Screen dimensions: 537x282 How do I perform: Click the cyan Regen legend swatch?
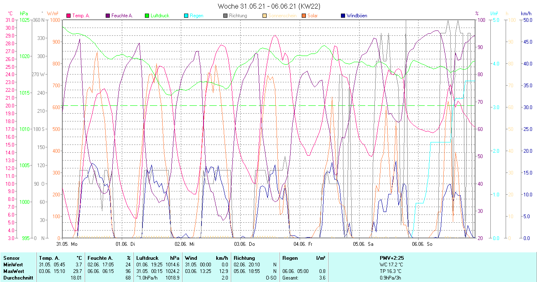click(x=186, y=16)
